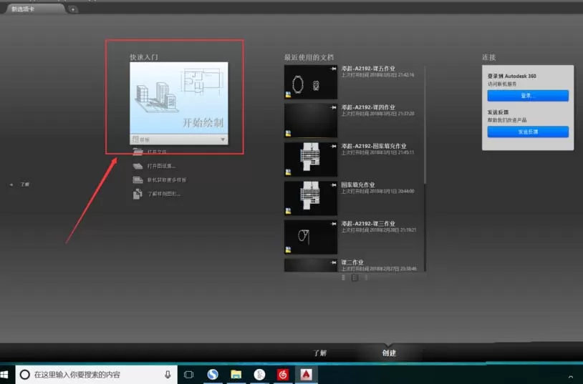Click the AutoCAD icon in the taskbar
This screenshot has height=384, width=583.
[x=306, y=374]
